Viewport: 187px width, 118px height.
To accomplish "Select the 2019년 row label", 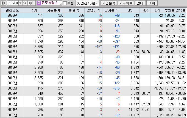I will point(12,31).
